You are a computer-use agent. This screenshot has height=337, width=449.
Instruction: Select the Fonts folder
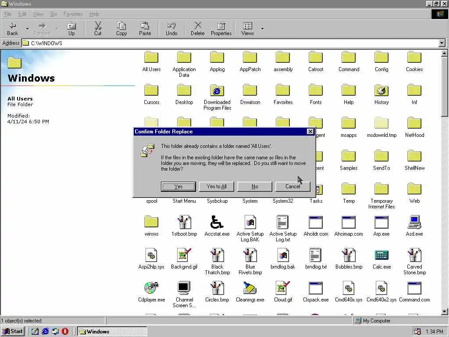(x=316, y=94)
